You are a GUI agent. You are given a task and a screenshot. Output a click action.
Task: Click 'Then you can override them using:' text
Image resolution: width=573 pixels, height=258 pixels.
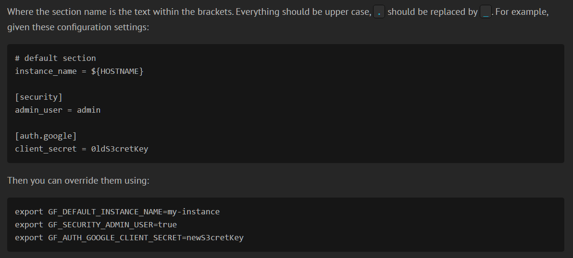[x=78, y=181]
